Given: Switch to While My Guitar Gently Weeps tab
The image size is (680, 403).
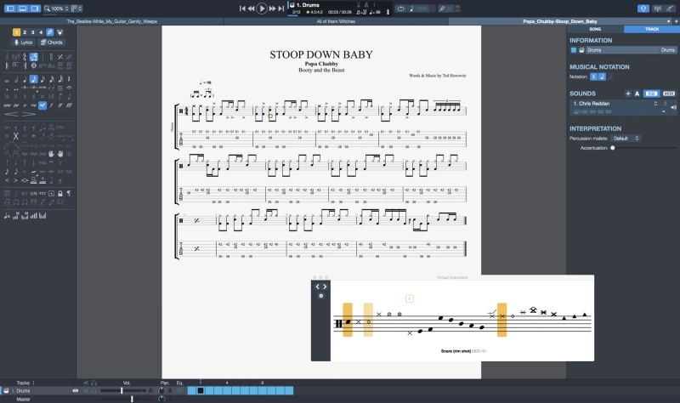Looking at the screenshot, I should pyautogui.click(x=112, y=21).
